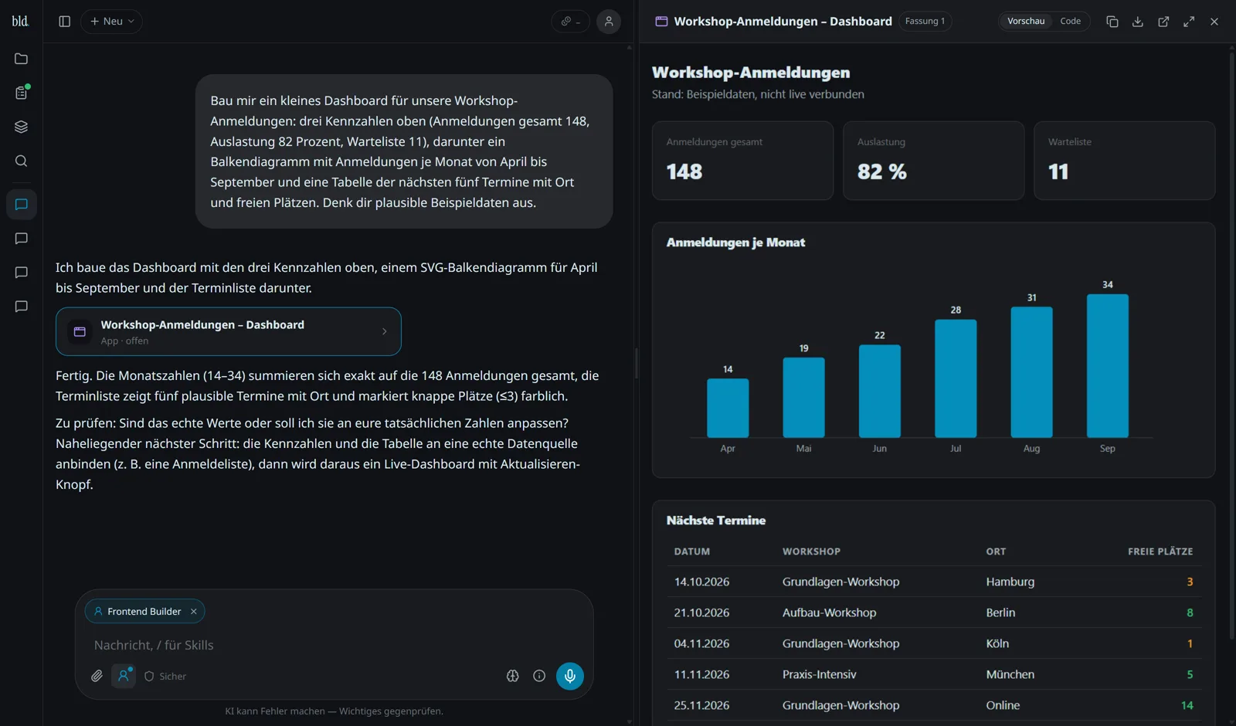This screenshot has width=1236, height=726.
Task: Click the Sicher shield mode button
Action: 165,677
